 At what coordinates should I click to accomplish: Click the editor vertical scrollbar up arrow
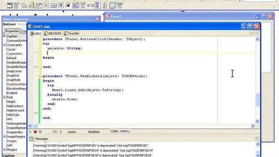(257, 39)
